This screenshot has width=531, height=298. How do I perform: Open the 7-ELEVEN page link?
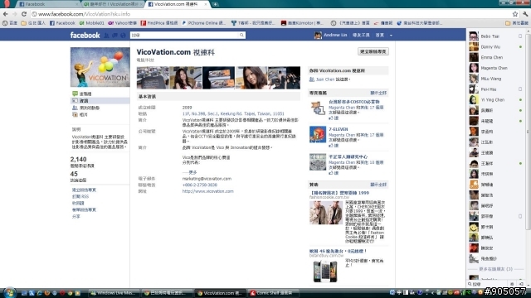coord(338,129)
